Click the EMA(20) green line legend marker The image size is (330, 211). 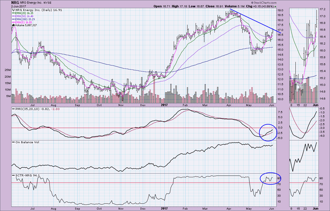(x=13, y=13)
